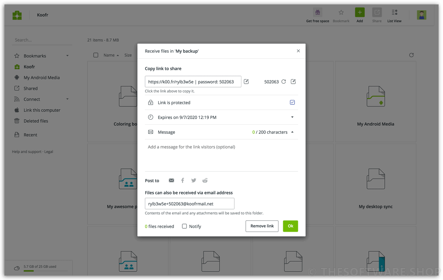Screen dimensions: 443x280
Task: Edit the link password
Action: (x=293, y=82)
